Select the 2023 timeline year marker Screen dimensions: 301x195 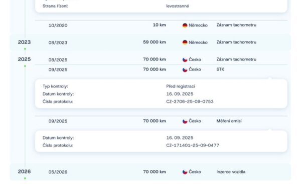tap(24, 42)
